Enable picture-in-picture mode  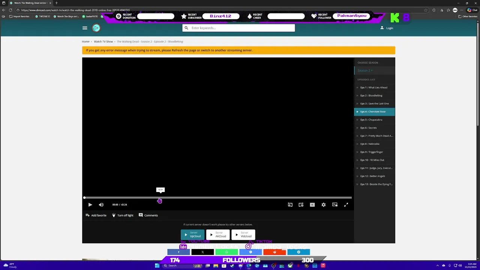(335, 205)
